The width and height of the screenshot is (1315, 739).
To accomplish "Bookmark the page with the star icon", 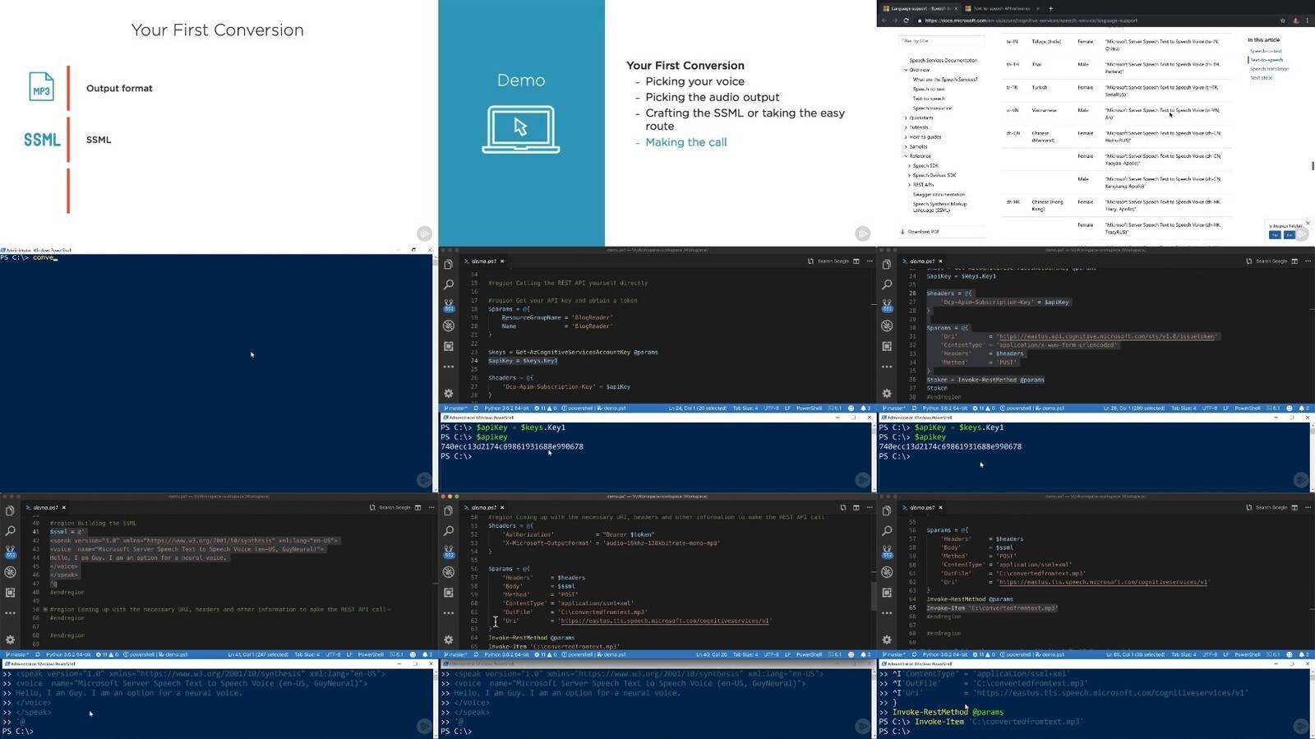I will pyautogui.click(x=1282, y=21).
